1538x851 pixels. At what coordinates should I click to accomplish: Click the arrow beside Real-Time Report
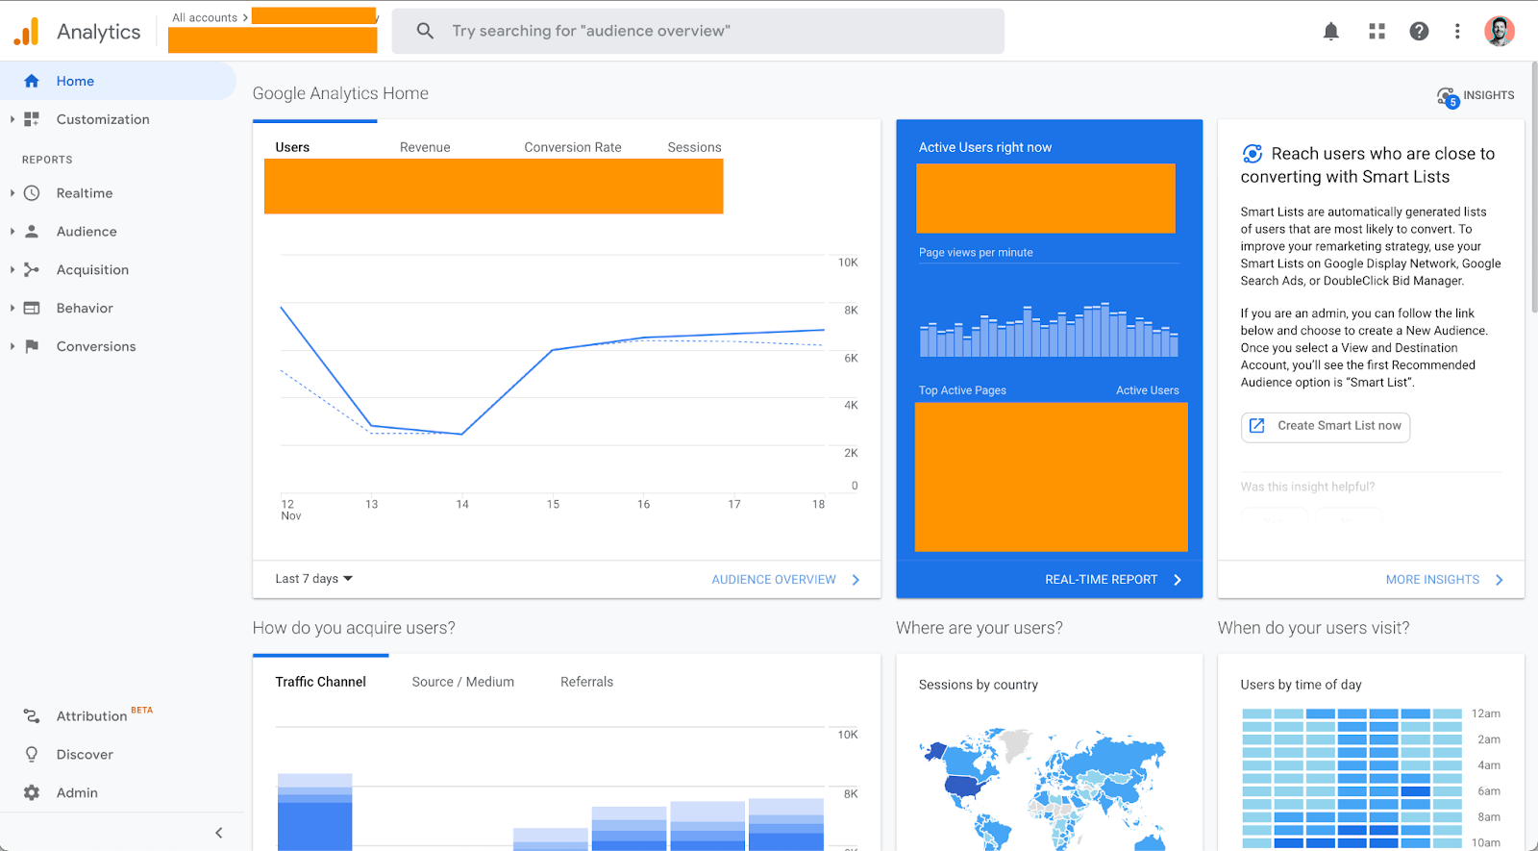pyautogui.click(x=1178, y=580)
